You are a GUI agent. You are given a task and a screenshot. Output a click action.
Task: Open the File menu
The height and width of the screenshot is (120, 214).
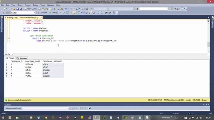pyautogui.click(x=2, y=5)
